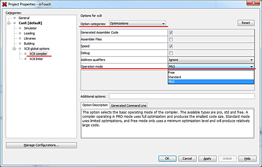Select the Building category
The image size is (262, 167).
click(29, 43)
